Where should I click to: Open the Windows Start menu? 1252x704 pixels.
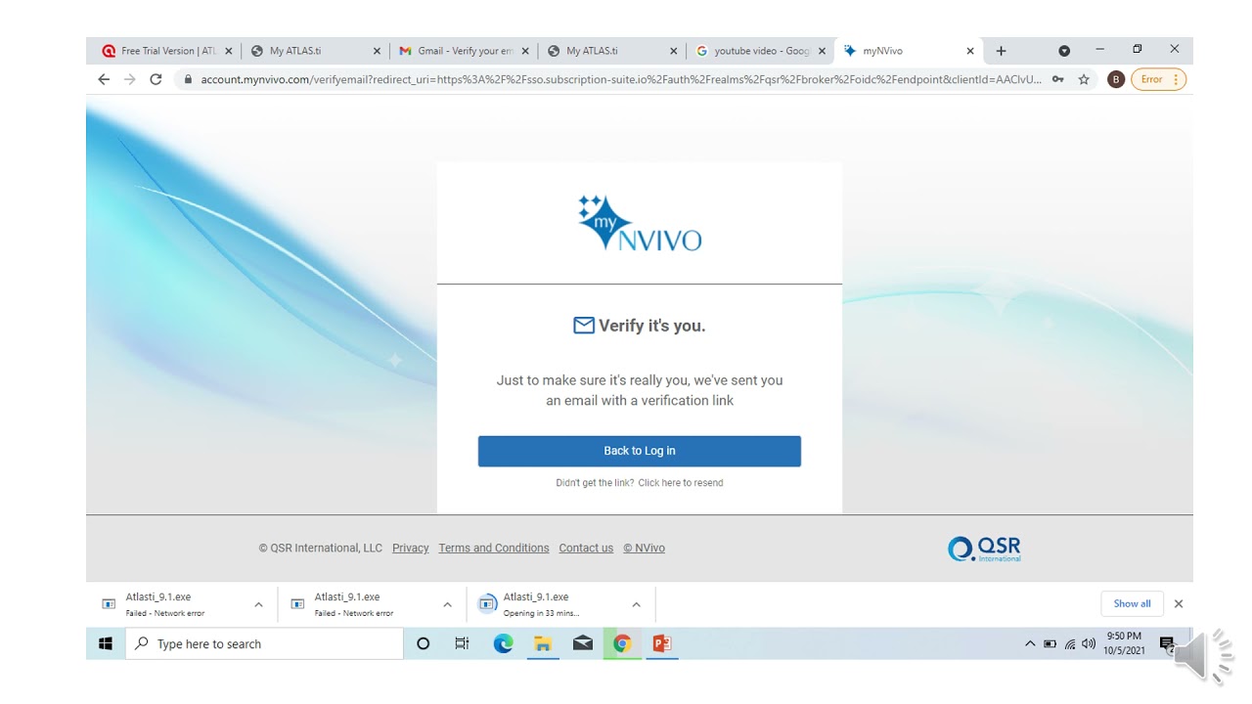coord(106,643)
